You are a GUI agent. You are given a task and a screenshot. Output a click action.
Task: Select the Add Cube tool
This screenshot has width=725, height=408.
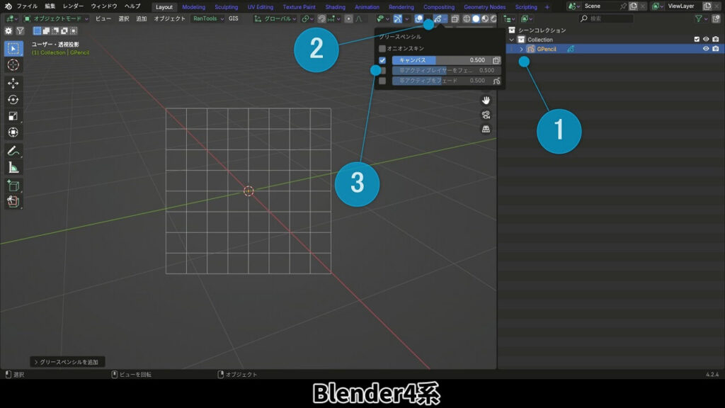click(13, 186)
